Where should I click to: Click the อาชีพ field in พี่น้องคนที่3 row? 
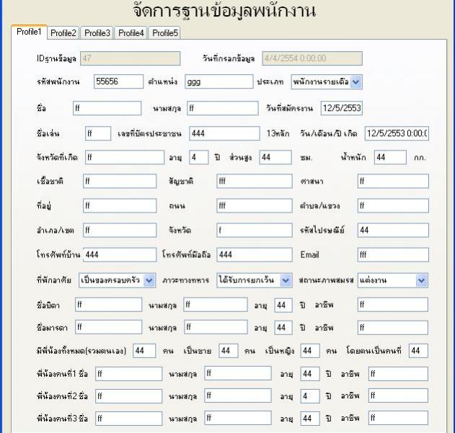398,418
